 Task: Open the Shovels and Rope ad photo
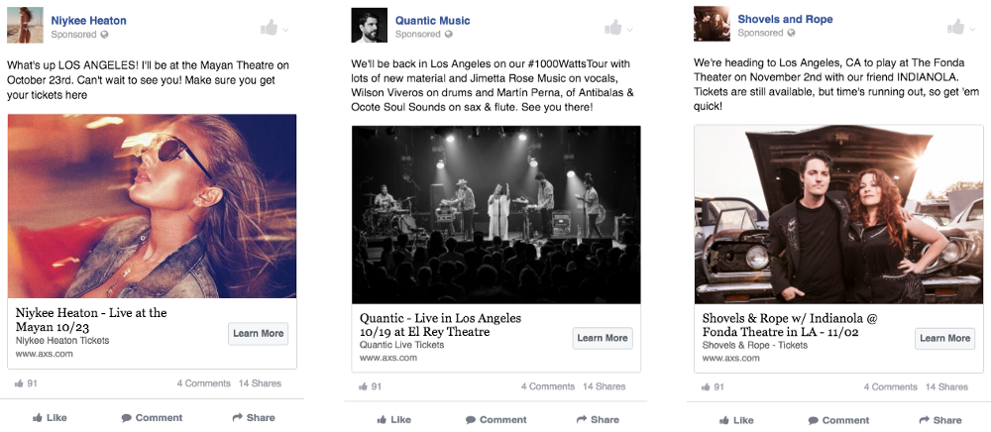pyautogui.click(x=838, y=214)
